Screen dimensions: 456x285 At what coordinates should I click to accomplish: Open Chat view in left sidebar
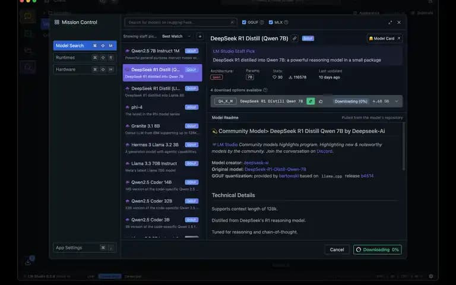tap(28, 16)
